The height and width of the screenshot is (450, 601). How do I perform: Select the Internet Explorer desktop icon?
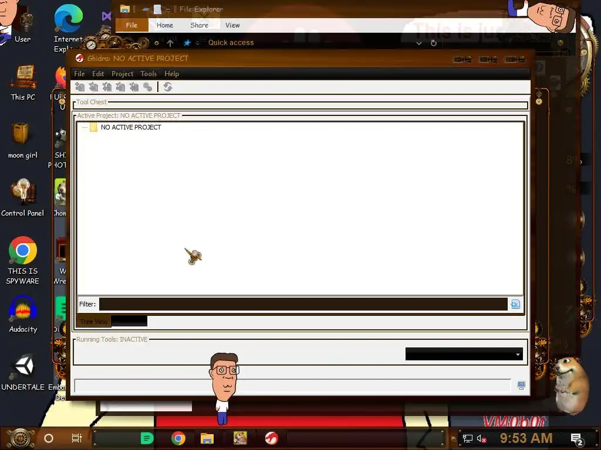coord(68,29)
